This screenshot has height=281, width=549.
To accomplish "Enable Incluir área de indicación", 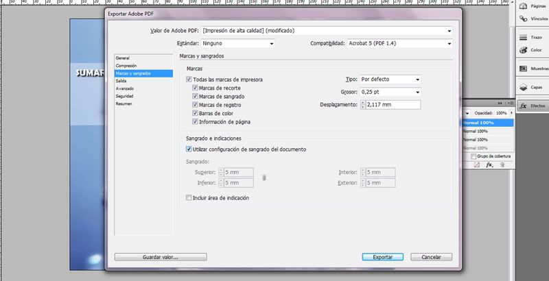I will tap(189, 198).
